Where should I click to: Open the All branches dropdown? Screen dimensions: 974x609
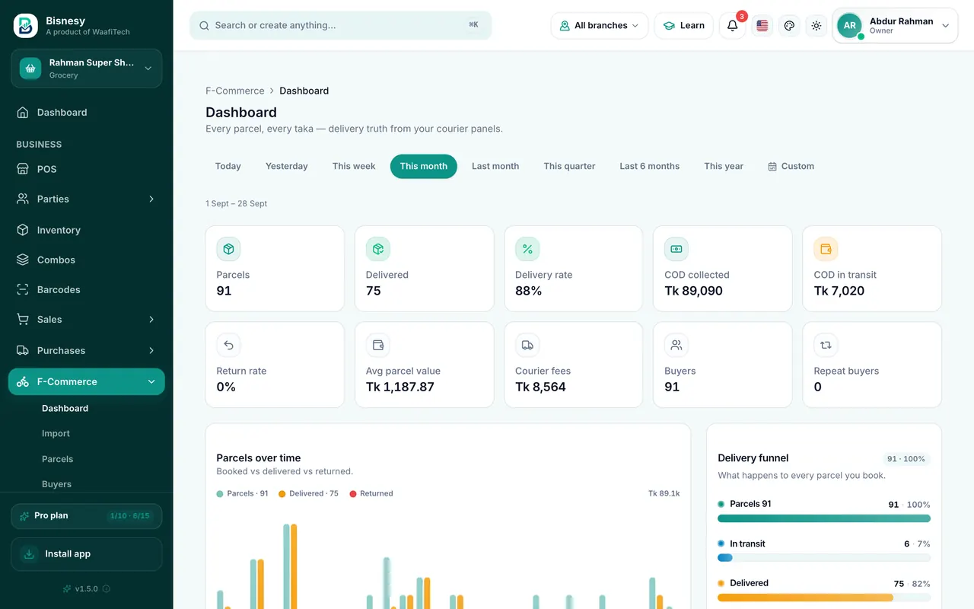[600, 25]
